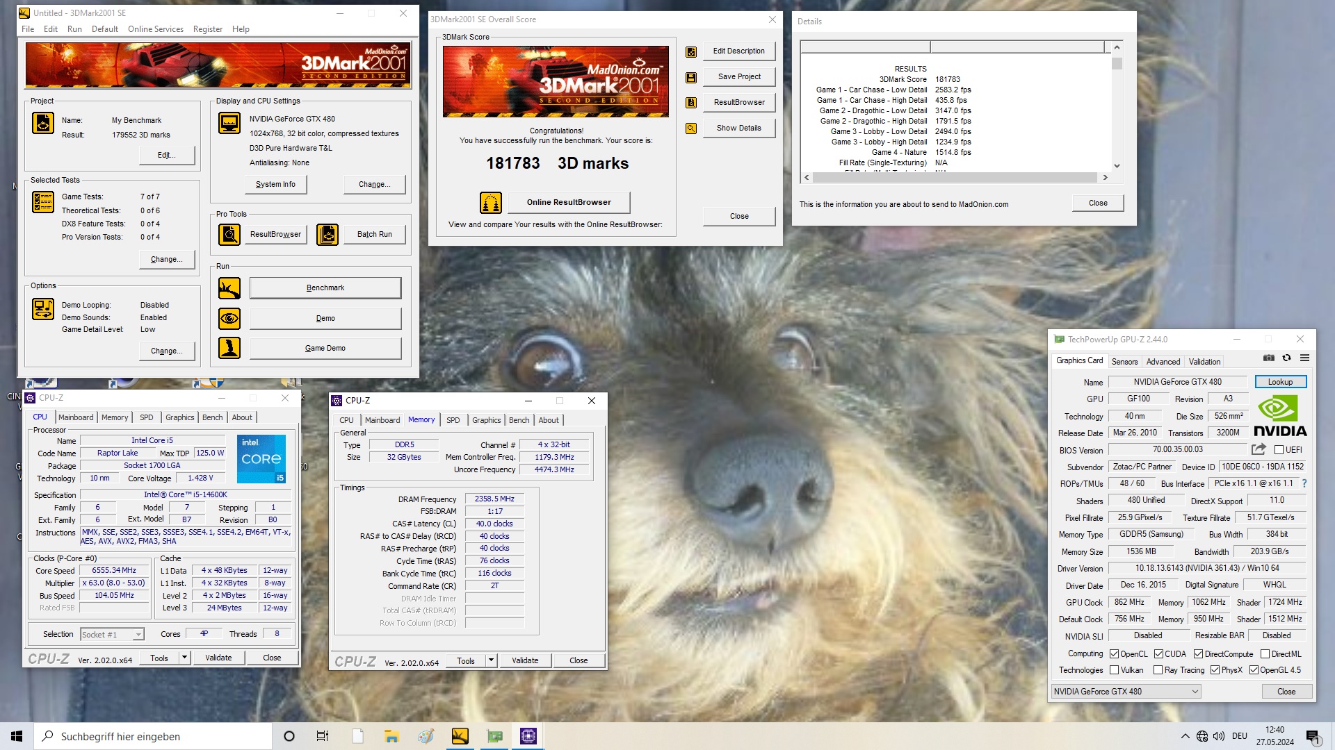Switch to the Advanced tab in GPU-Z
The width and height of the screenshot is (1335, 750).
click(1163, 362)
